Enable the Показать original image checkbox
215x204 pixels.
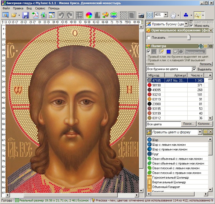pyautogui.click(x=149, y=38)
